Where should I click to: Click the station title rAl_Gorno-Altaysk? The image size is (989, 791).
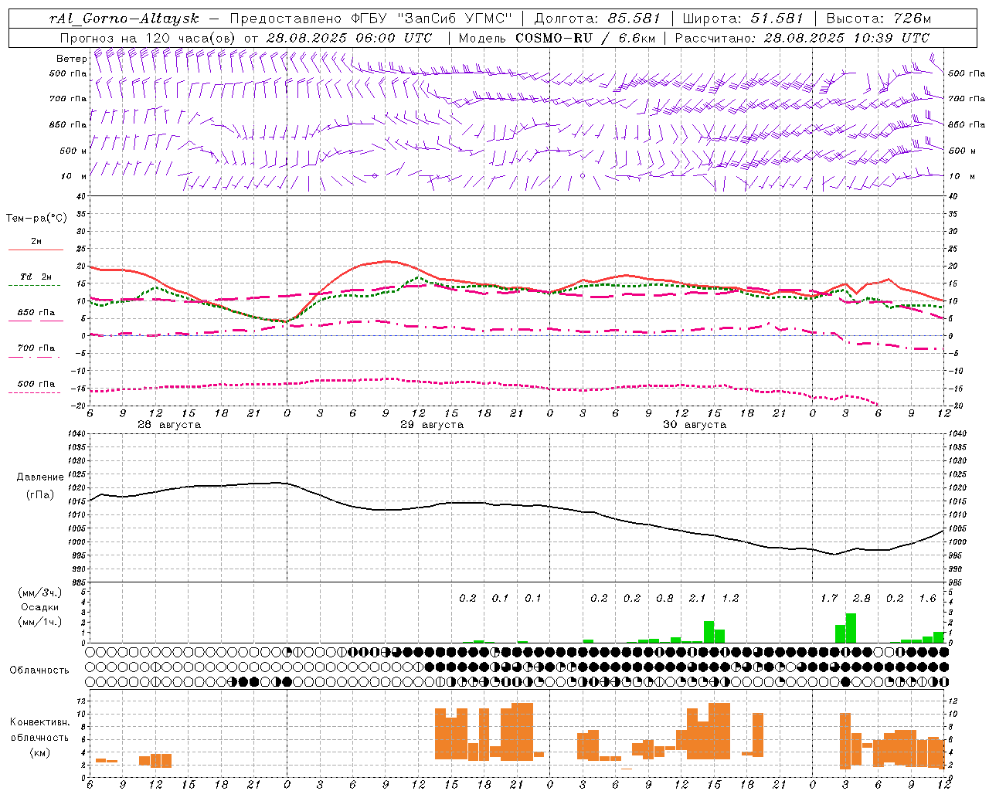pos(126,19)
